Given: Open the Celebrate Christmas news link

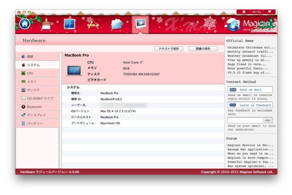Looking at the screenshot, I should point(250,47).
